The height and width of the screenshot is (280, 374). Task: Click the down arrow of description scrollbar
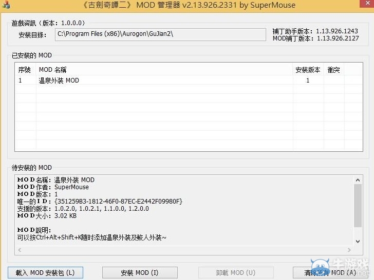tap(358, 242)
